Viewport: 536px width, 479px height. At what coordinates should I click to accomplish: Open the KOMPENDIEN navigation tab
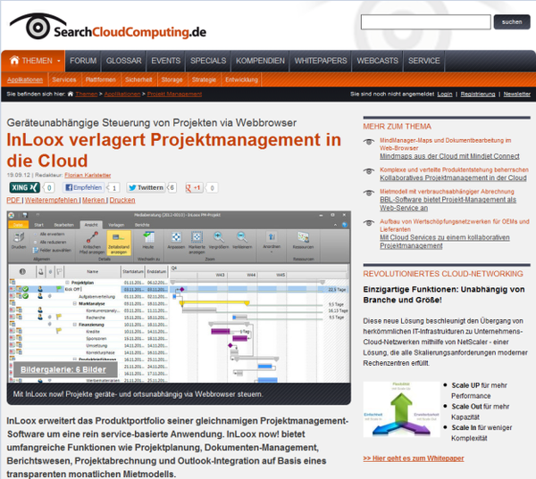(260, 61)
